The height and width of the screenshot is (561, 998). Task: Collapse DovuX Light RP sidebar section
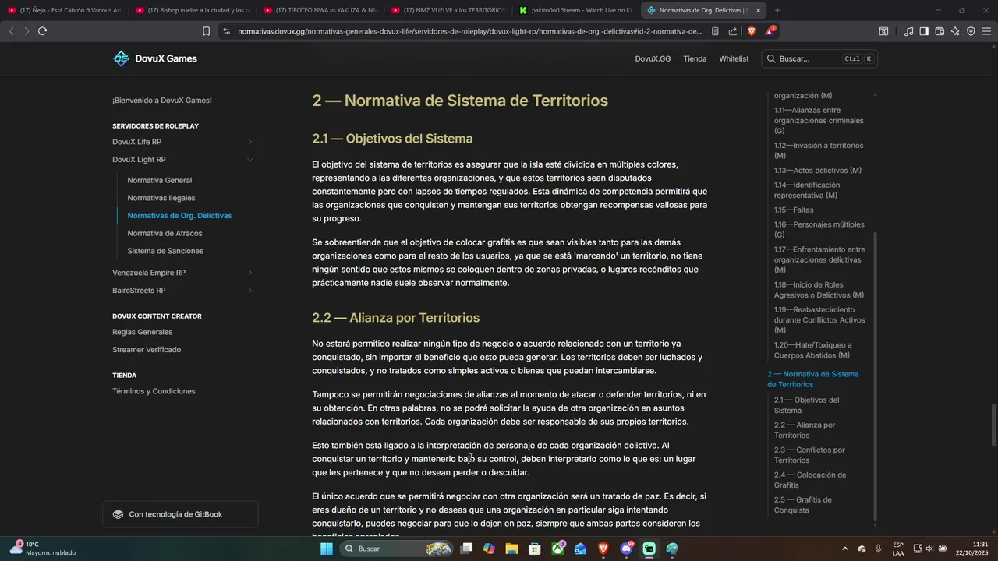(250, 160)
